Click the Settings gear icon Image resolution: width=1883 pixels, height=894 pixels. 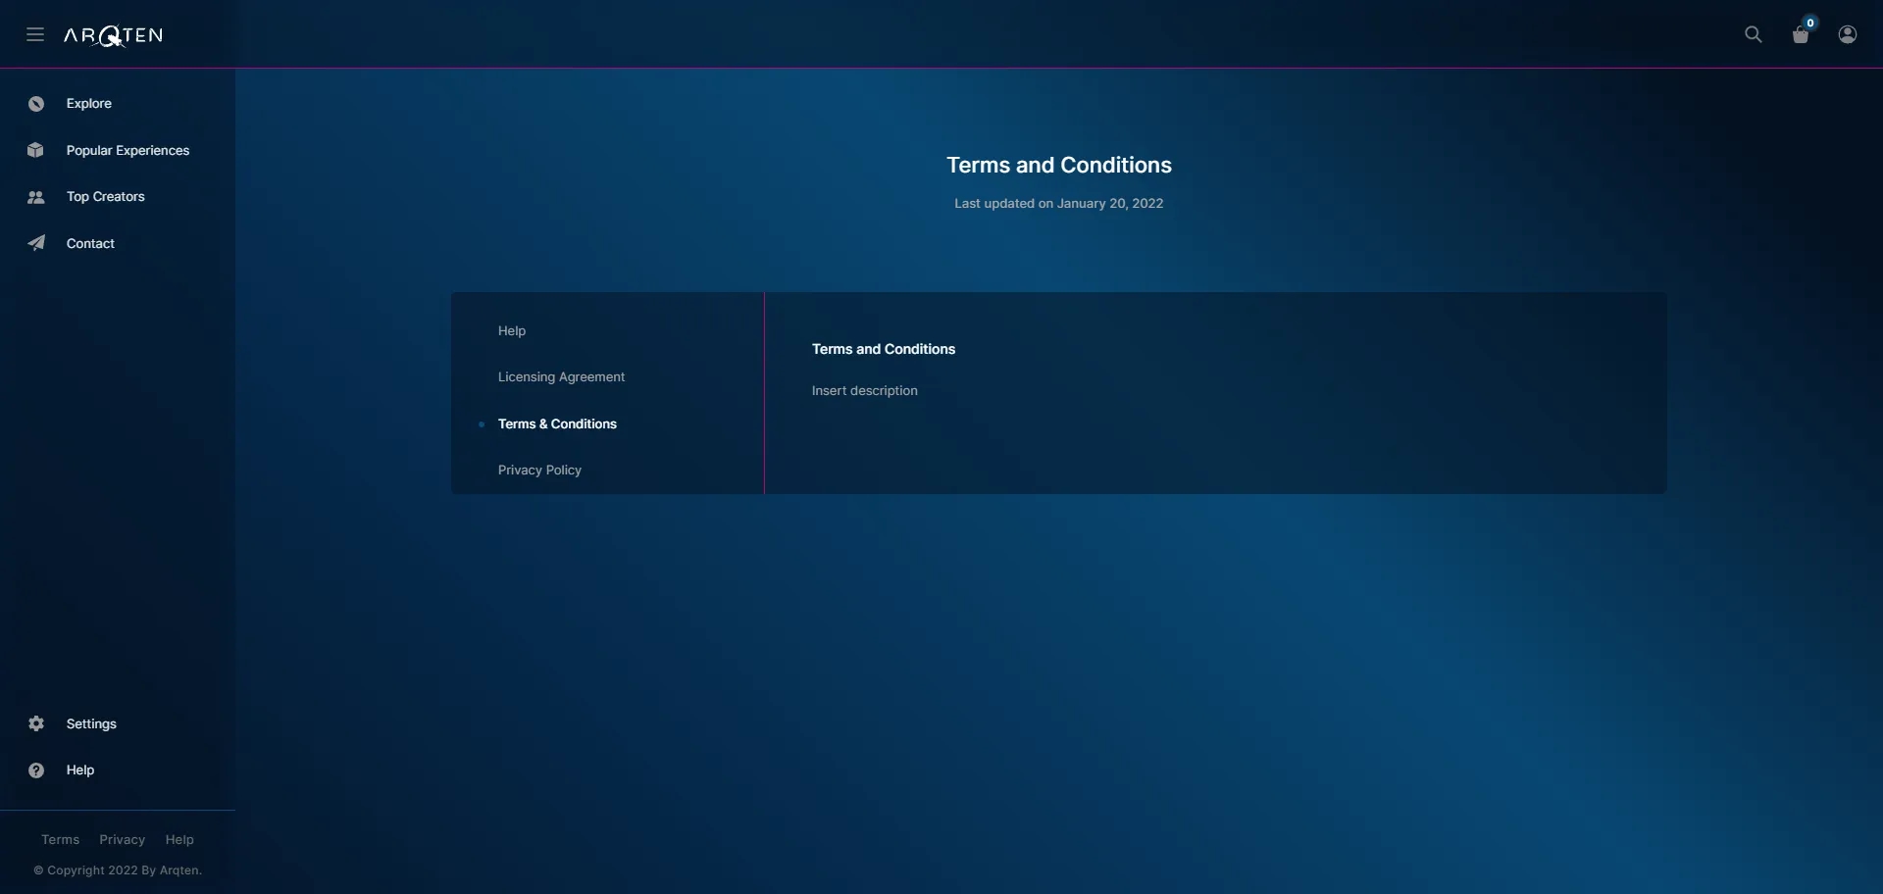36,724
